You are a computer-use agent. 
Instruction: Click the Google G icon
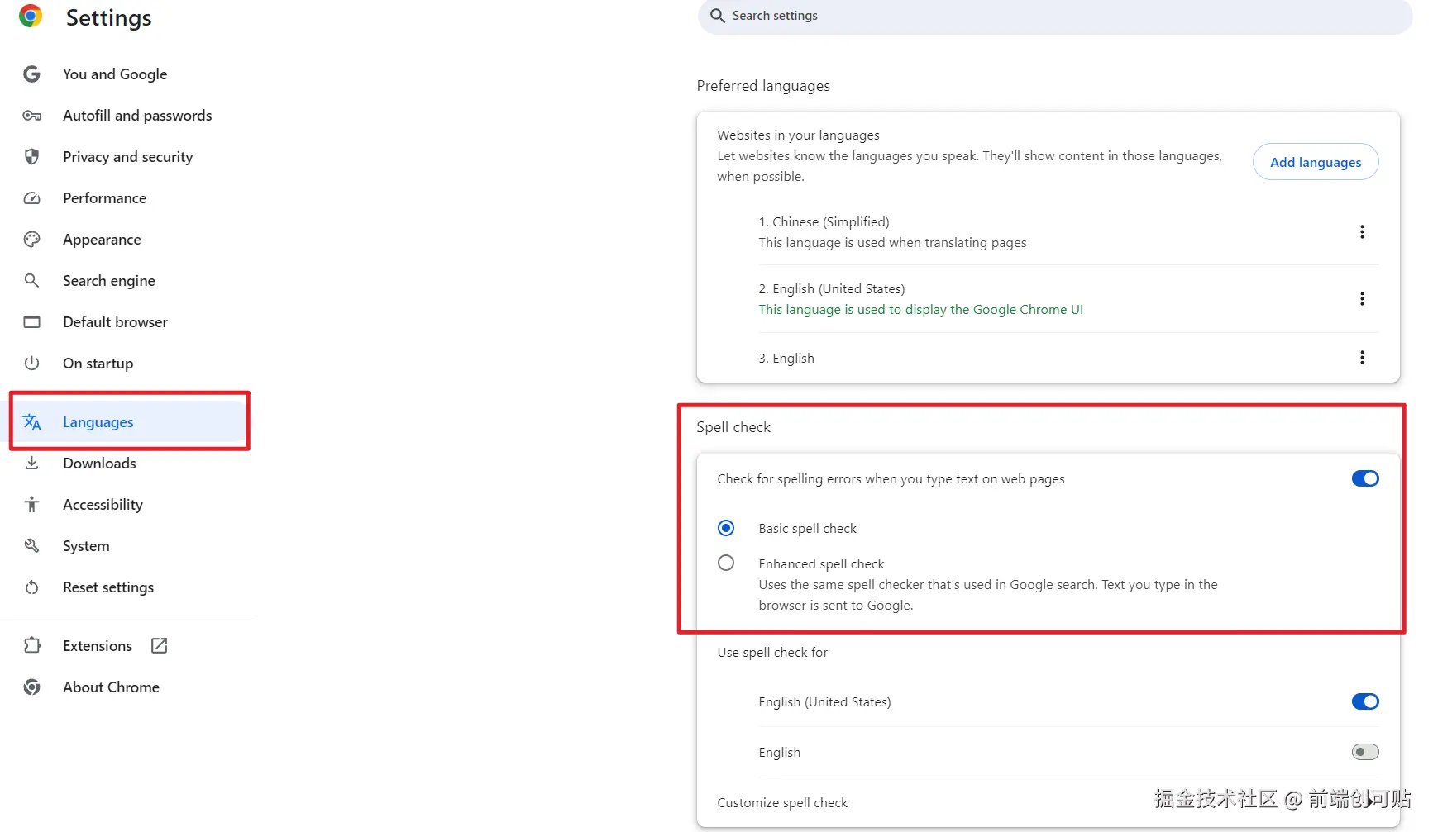(x=31, y=74)
